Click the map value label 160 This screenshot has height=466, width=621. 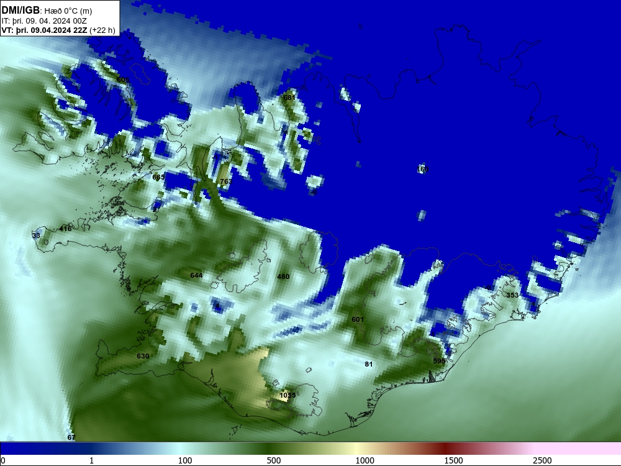tap(423, 169)
